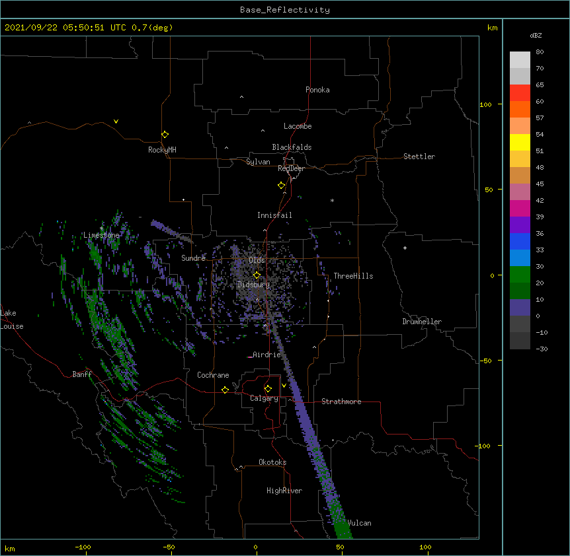
Task: Click the Didsbury town label
Action: 254,285
